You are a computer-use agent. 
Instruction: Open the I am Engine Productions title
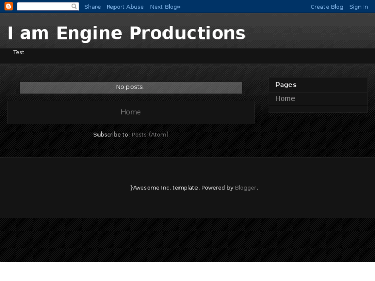126,33
